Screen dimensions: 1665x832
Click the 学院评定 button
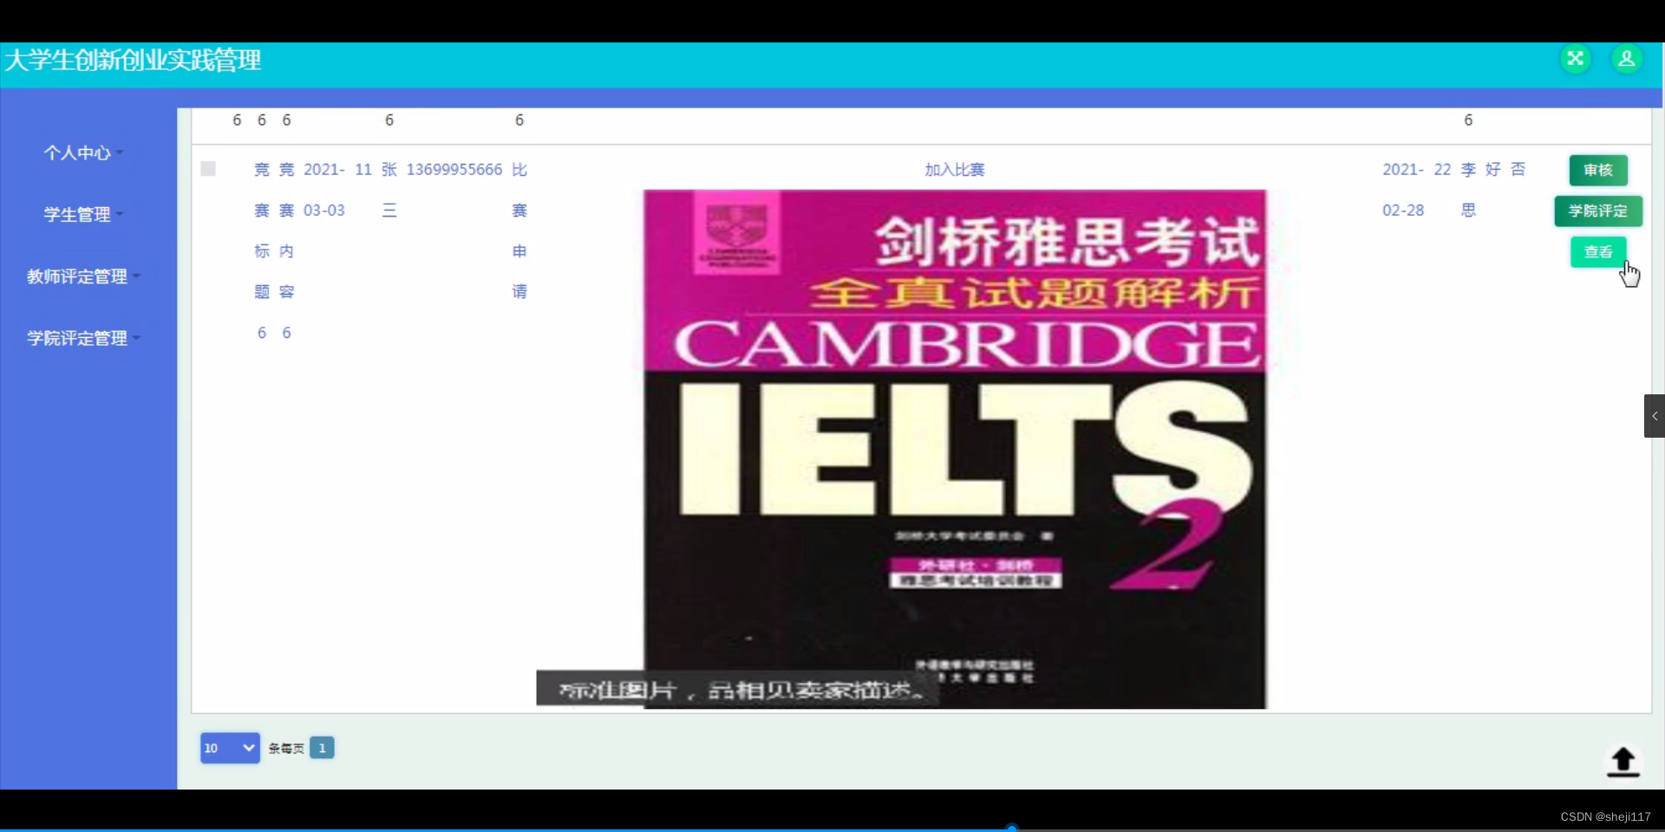pyautogui.click(x=1598, y=211)
